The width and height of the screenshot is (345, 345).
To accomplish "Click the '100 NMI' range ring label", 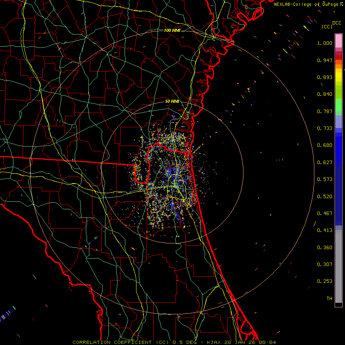I will [172, 30].
